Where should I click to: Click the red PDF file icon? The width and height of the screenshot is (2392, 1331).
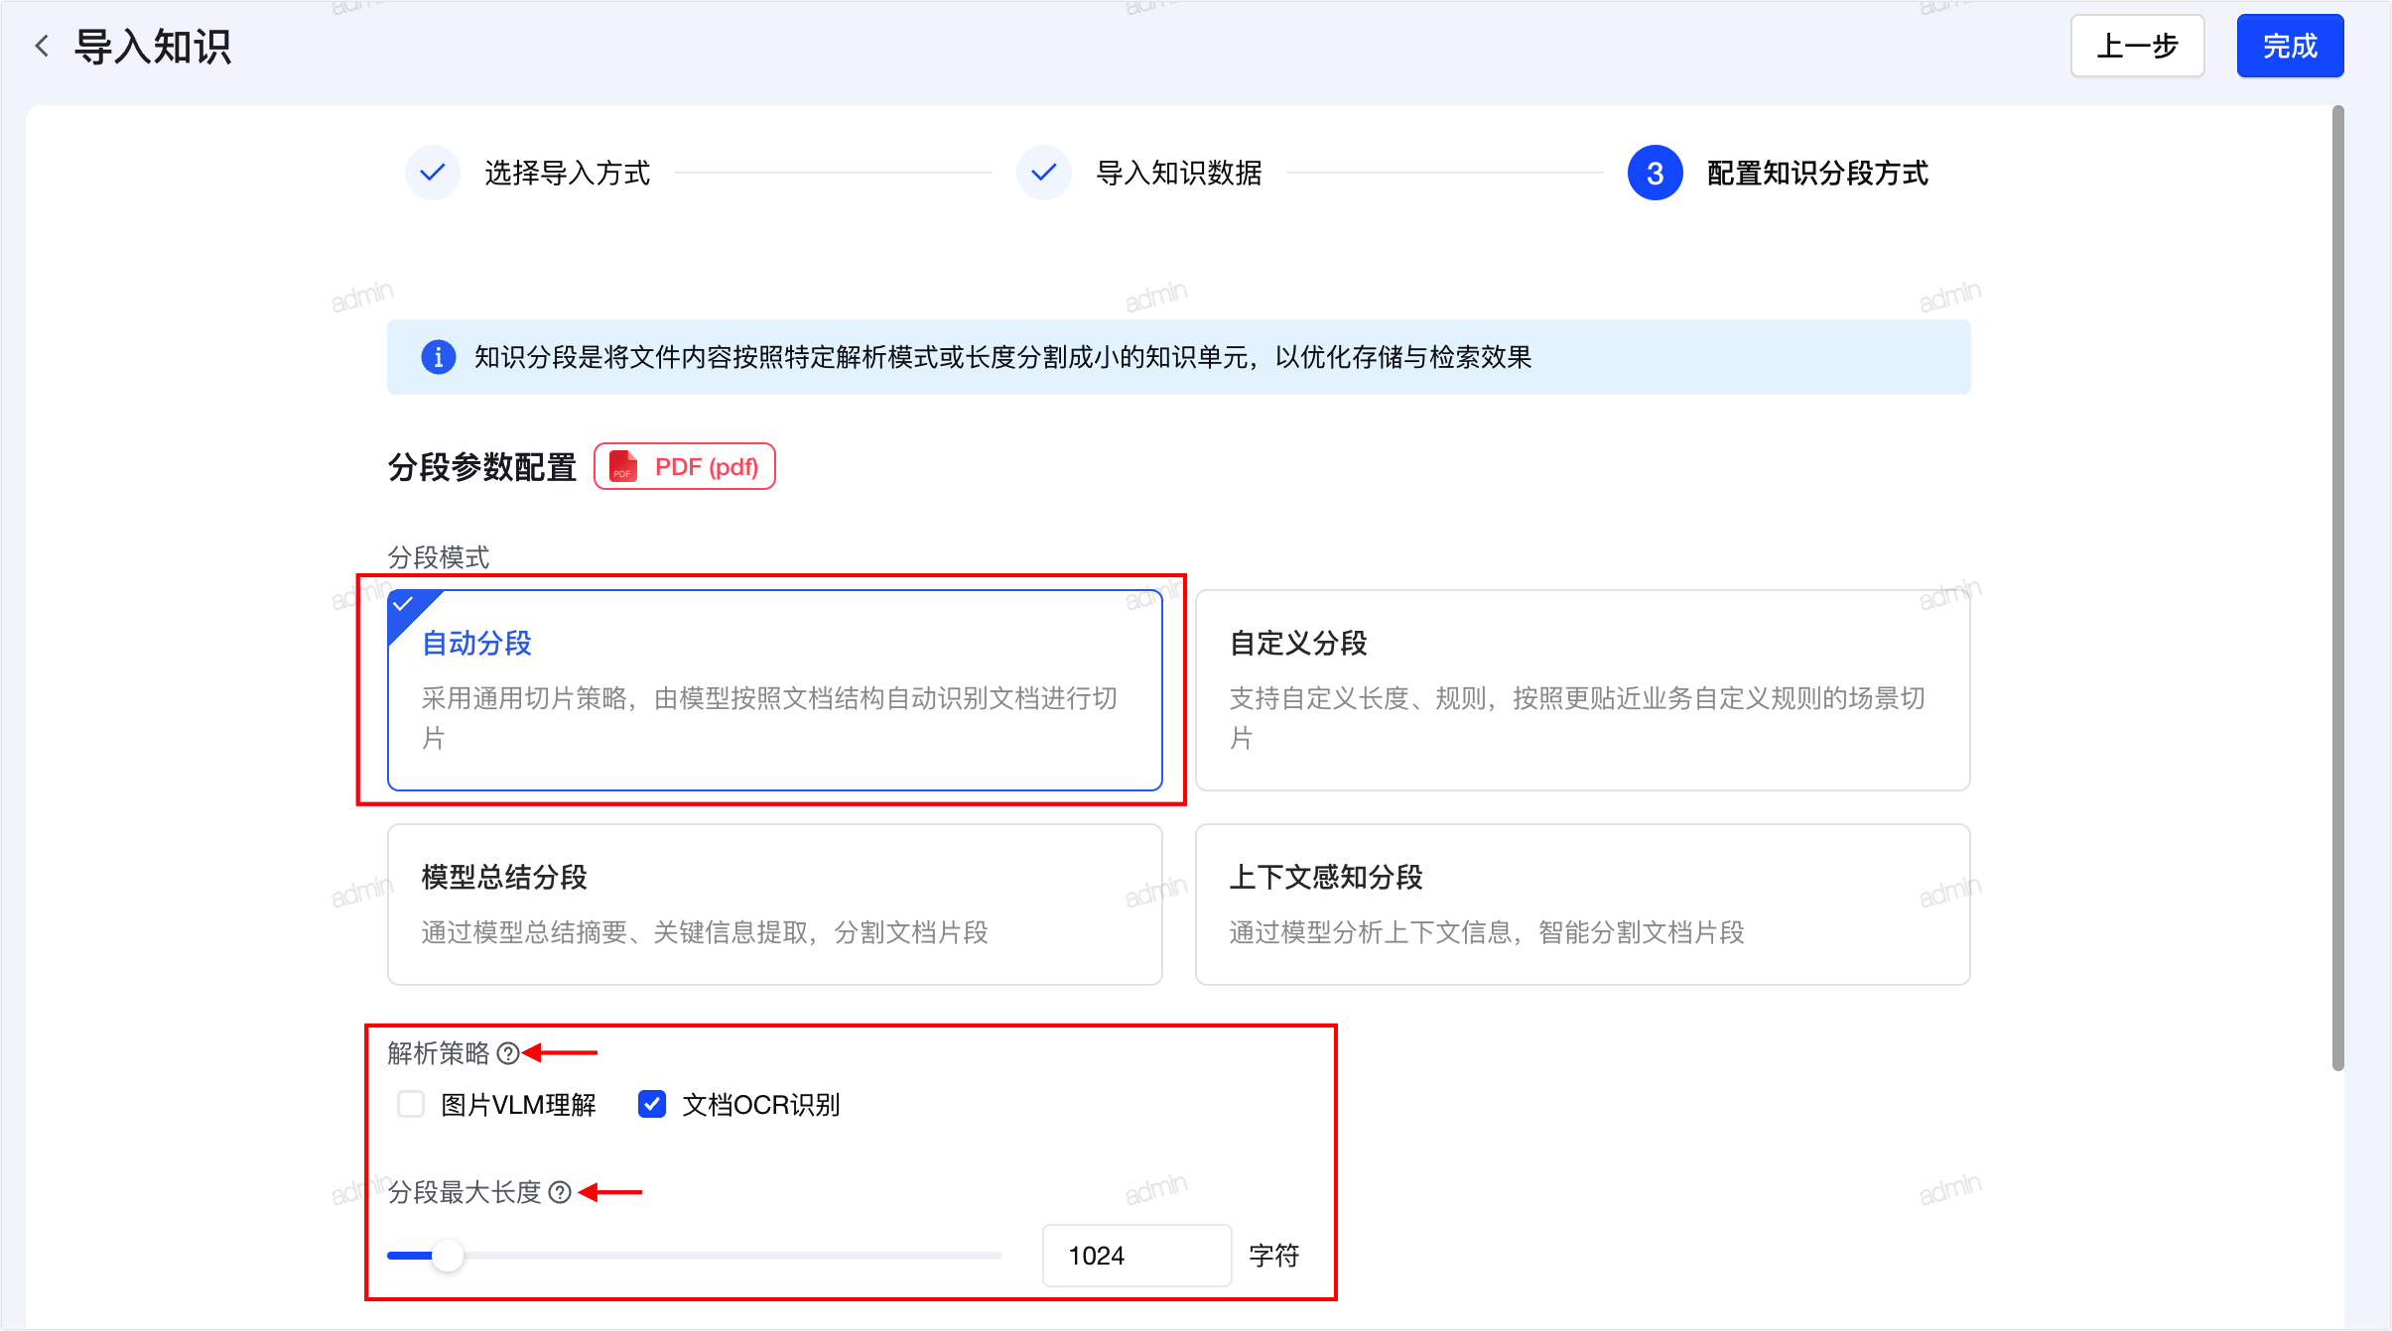[x=623, y=466]
